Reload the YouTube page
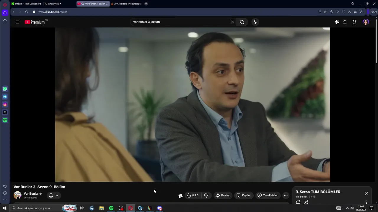378x212 pixels. coord(27,12)
